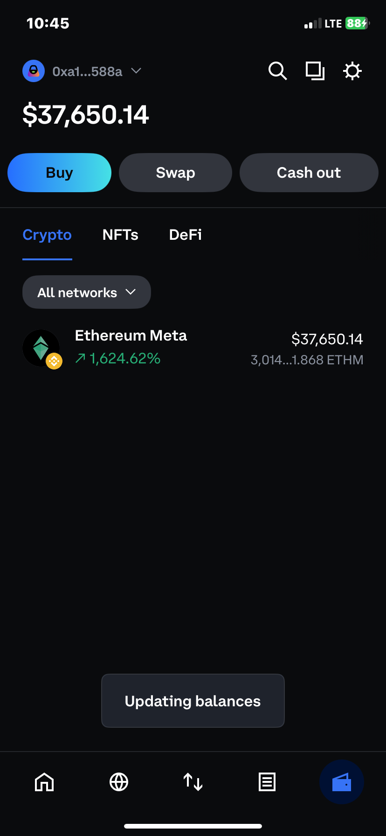The width and height of the screenshot is (386, 836).
Task: Open the copy address squares icon
Action: [315, 71]
